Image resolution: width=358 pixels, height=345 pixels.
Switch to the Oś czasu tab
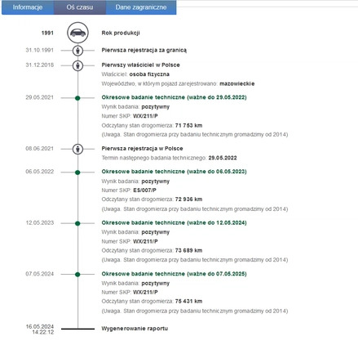80,7
